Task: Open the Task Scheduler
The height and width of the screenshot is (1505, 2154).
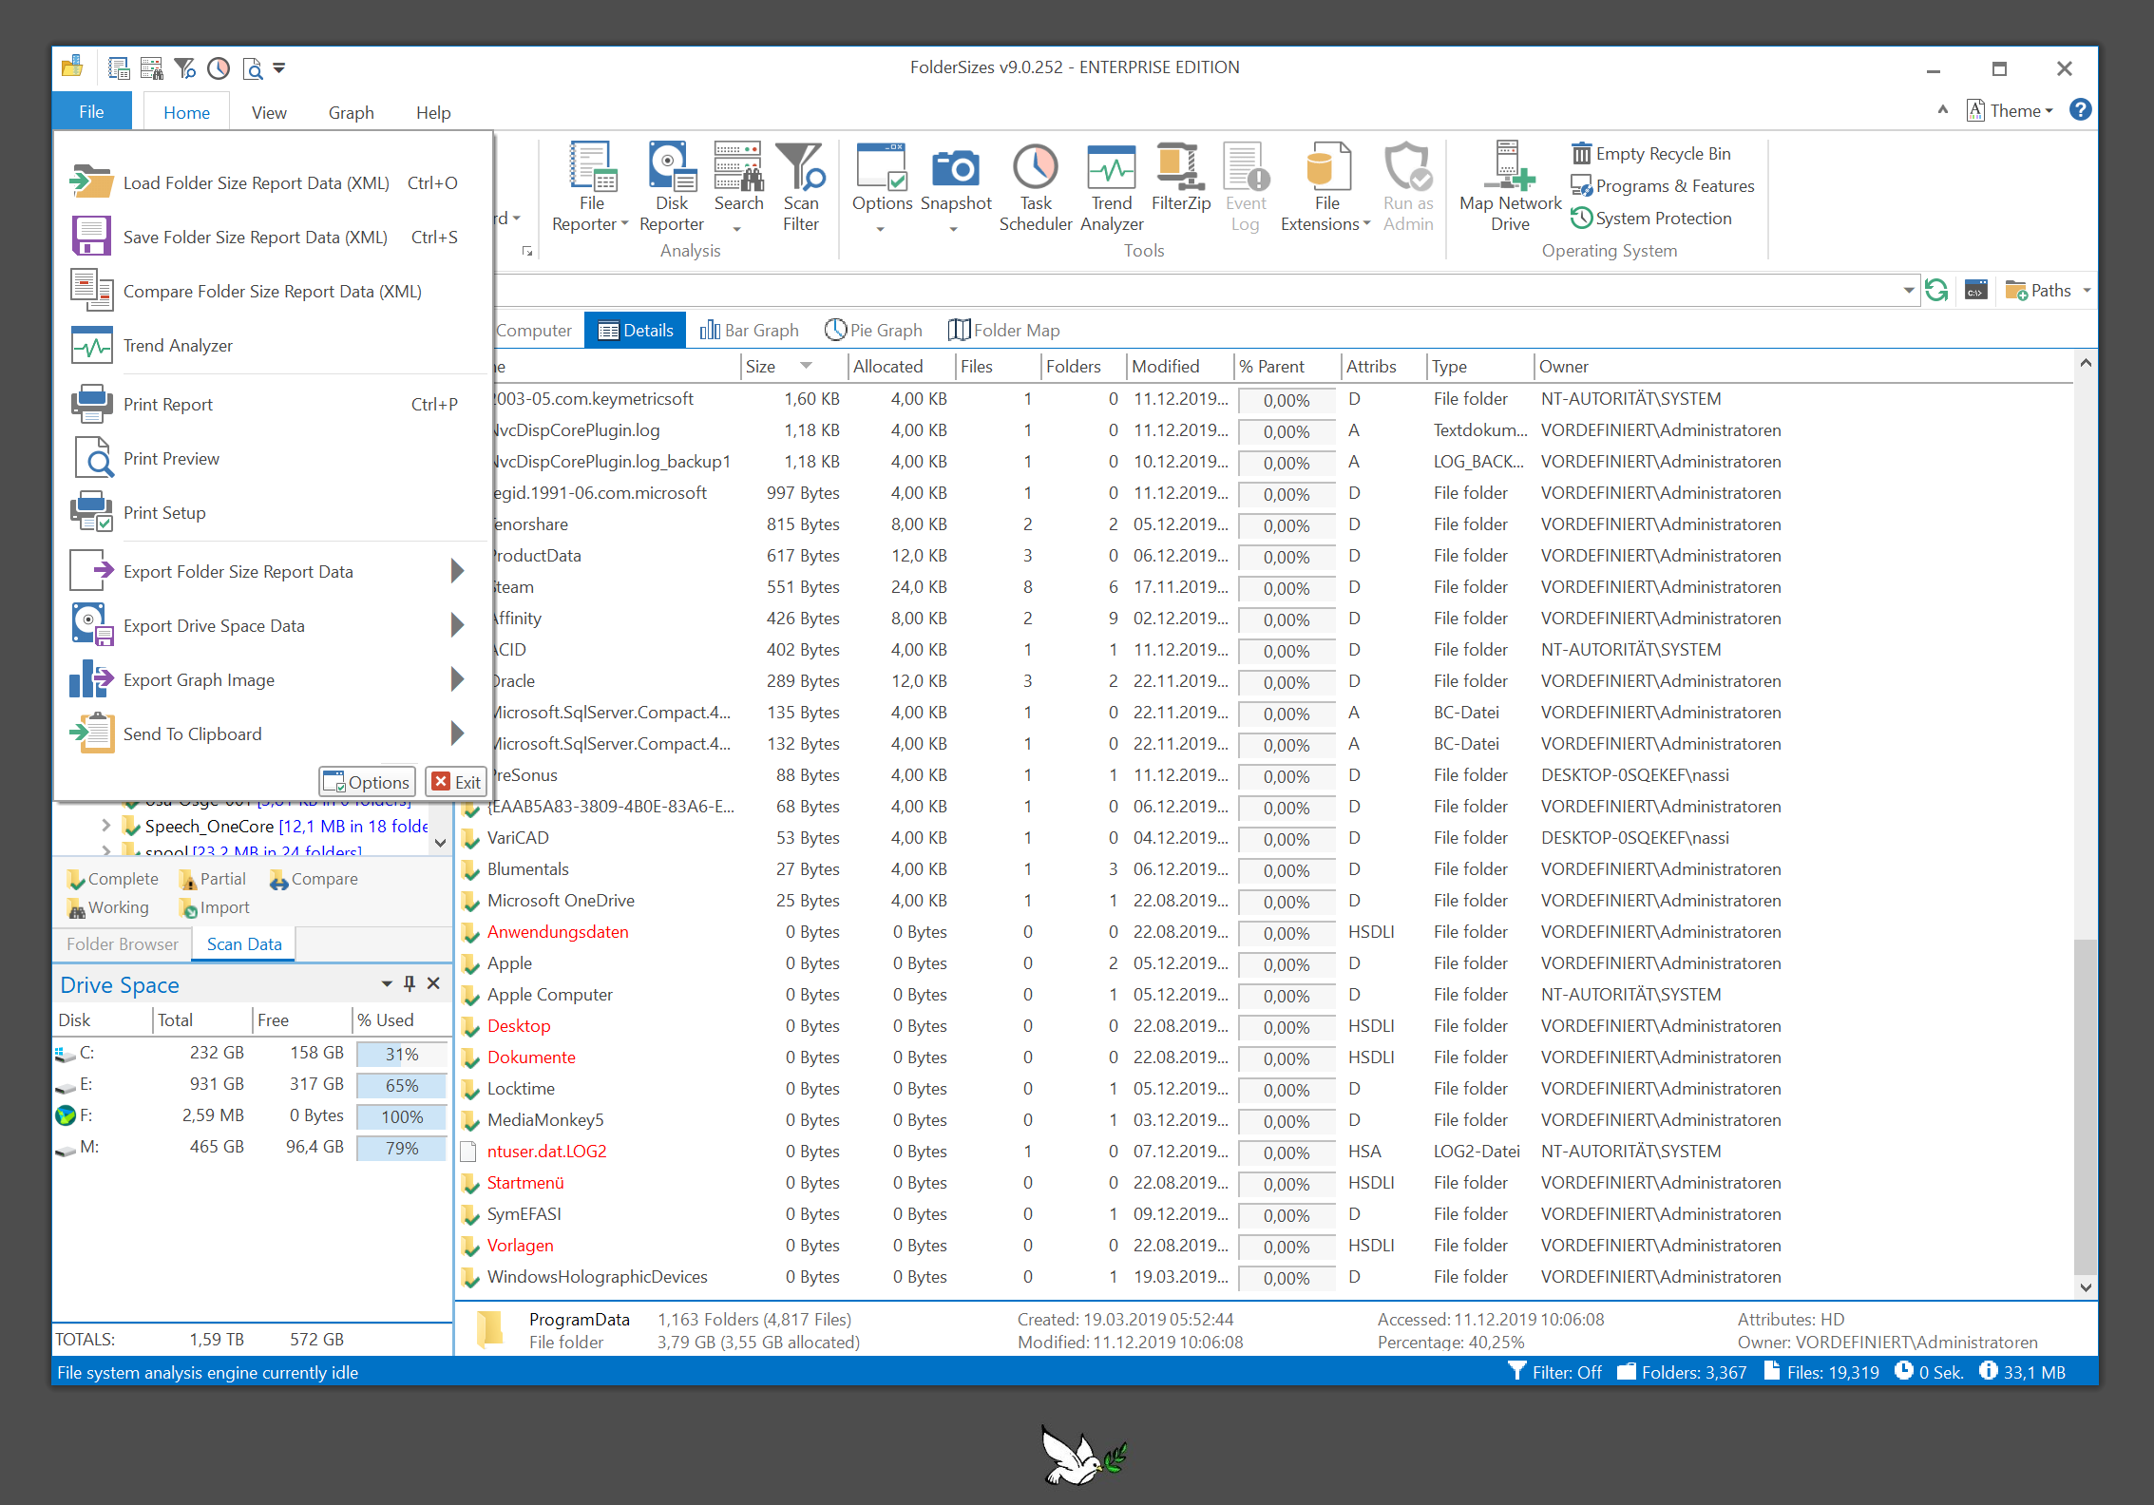Action: click(1036, 187)
